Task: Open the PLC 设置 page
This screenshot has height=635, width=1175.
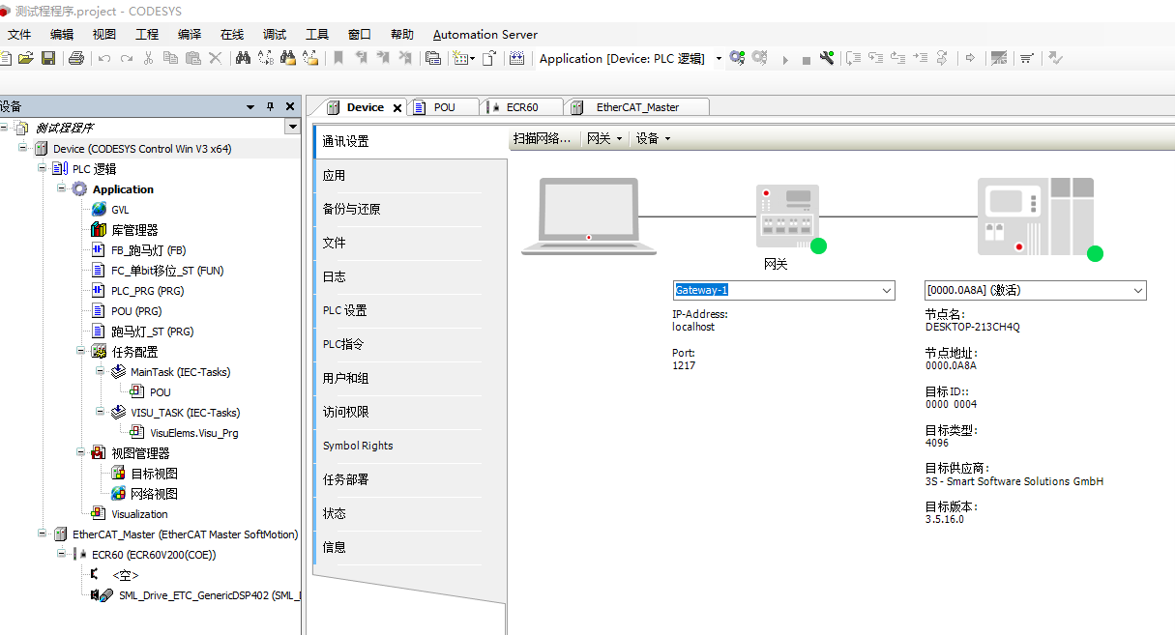Action: tap(398, 310)
